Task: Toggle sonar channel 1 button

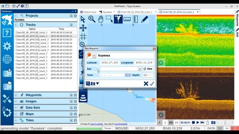Action: [159, 122]
